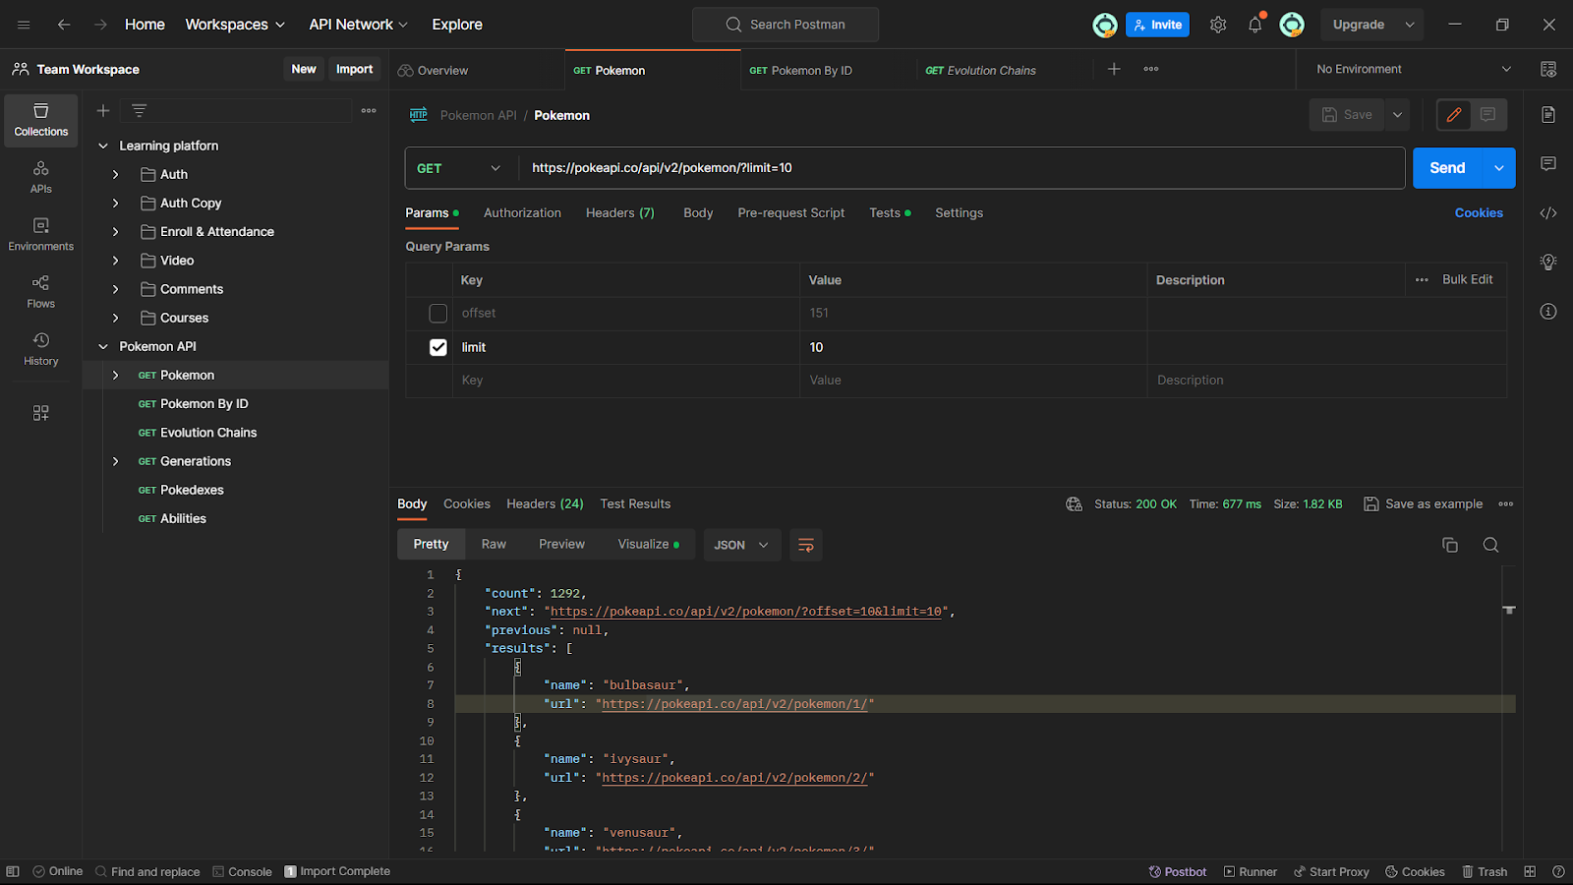The height and width of the screenshot is (885, 1573).
Task: Open the code snippet icon
Action: 1548,212
